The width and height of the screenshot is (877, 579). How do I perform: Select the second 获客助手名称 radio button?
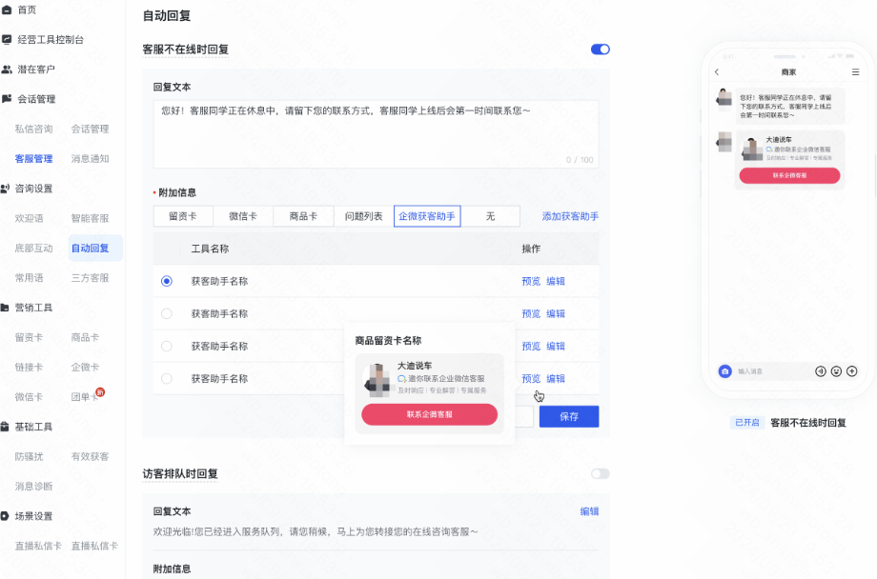[x=167, y=313]
